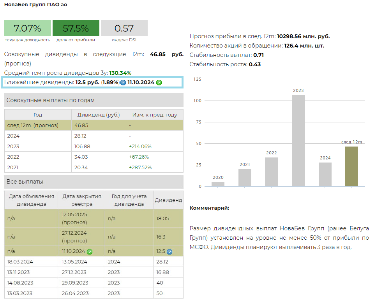Click the Изм. к пред. году column header
This screenshot has height=304, width=376.
coord(155,115)
